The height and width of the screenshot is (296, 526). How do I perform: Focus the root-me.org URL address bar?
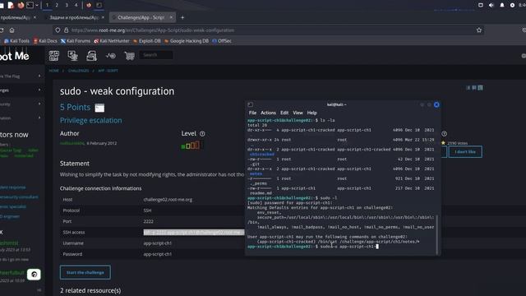269,30
